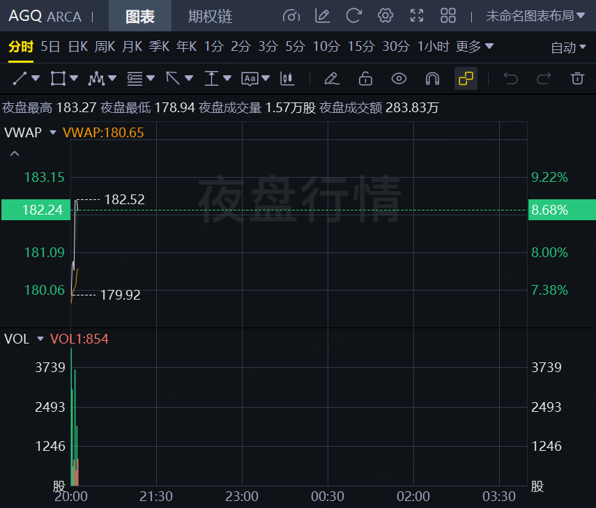This screenshot has height=508, width=596.
Task: Select the trend line drawing tool
Action: 20,78
